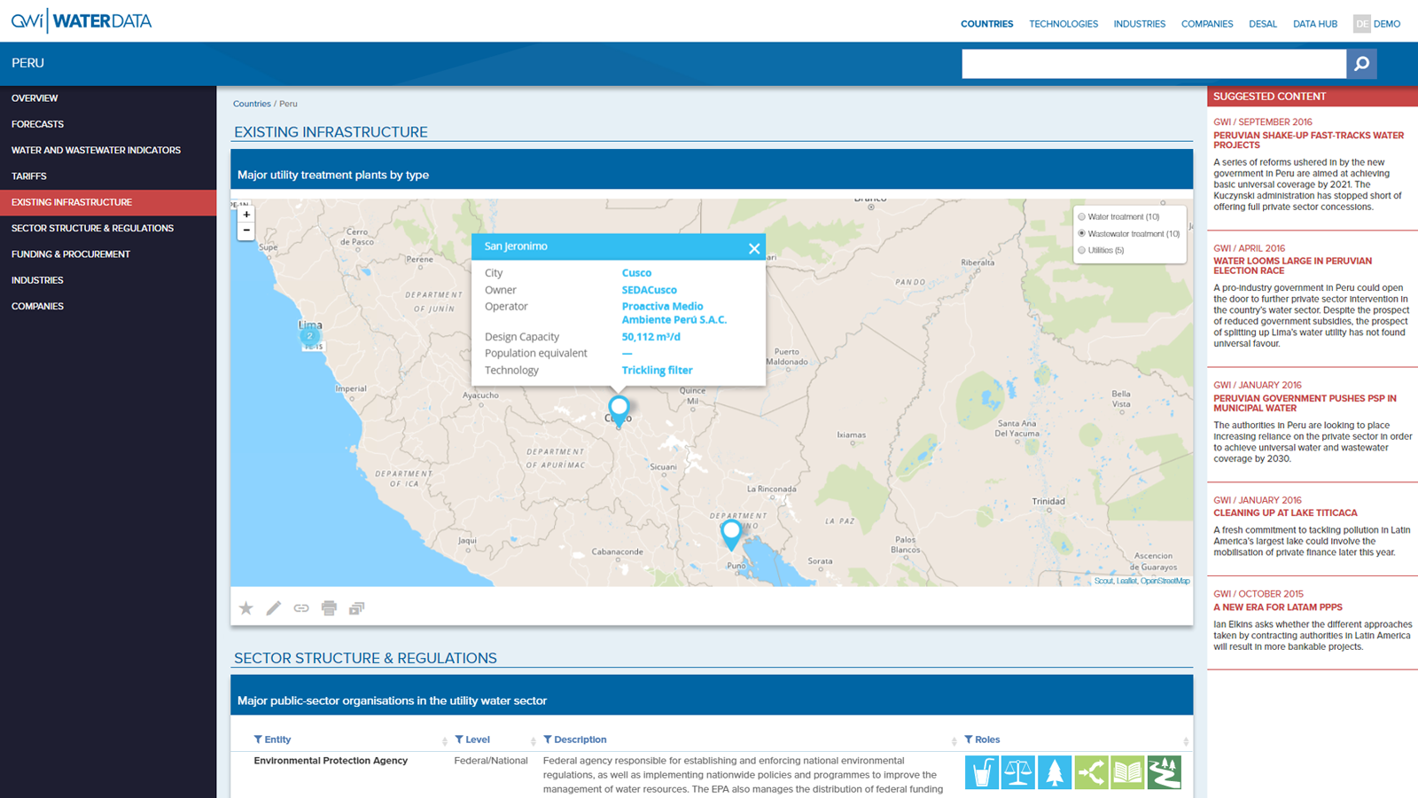
Task: Click the pencil edit icon below the map
Action: click(x=274, y=608)
